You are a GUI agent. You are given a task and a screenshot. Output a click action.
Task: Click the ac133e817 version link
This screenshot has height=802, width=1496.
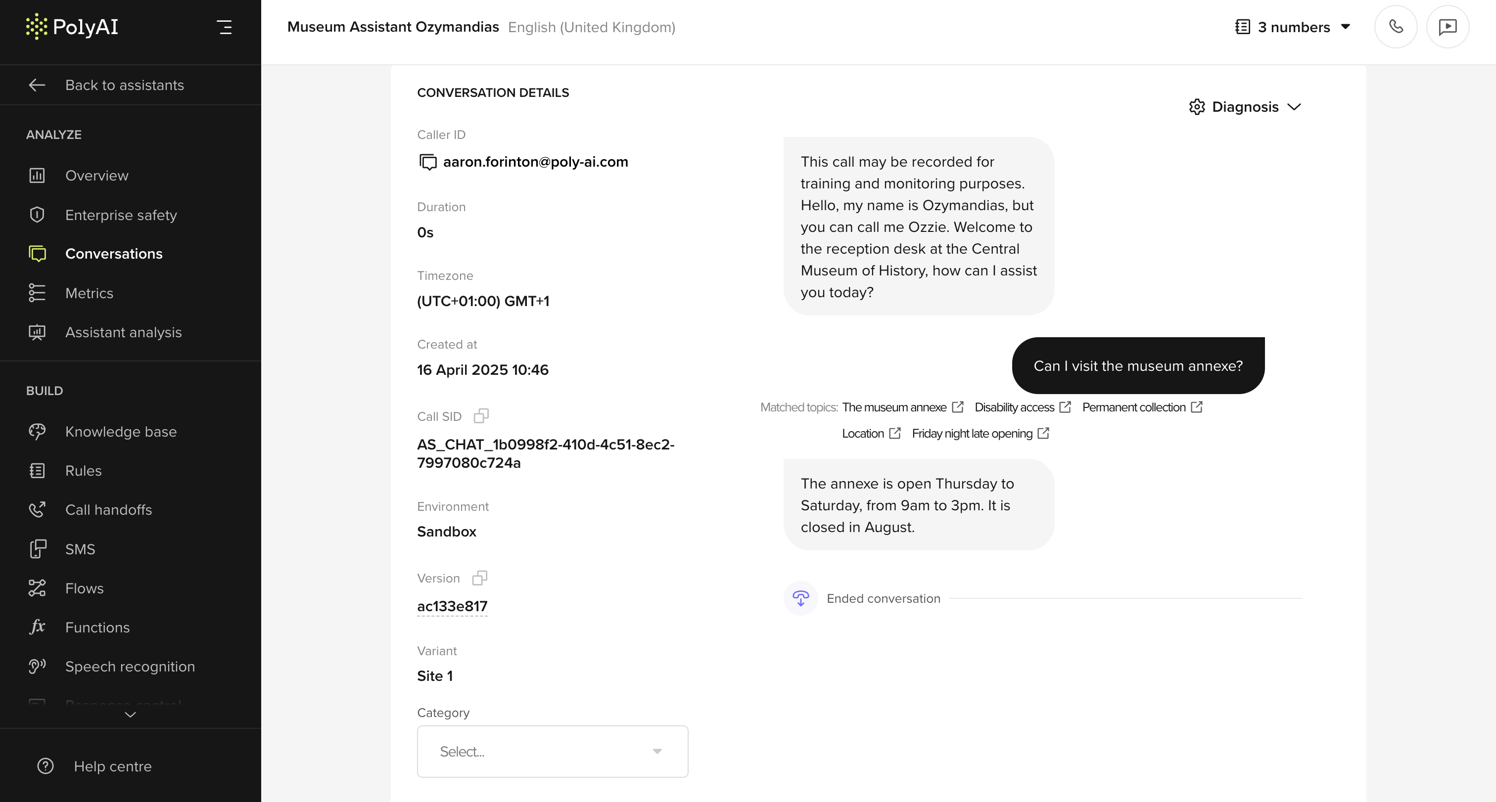pos(452,606)
